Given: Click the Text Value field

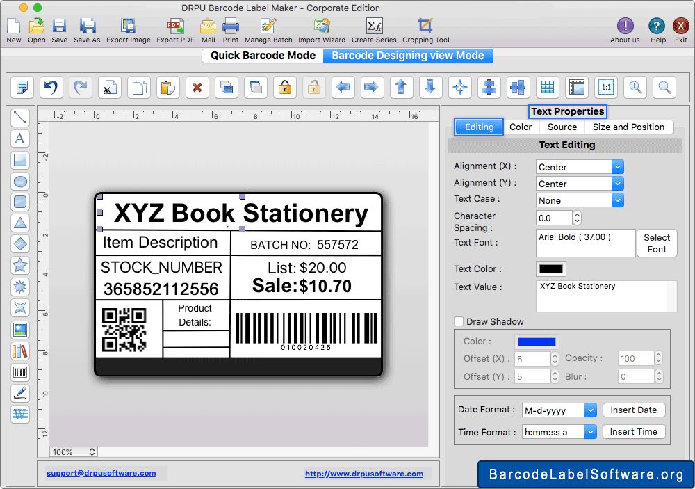Looking at the screenshot, I should pyautogui.click(x=606, y=296).
